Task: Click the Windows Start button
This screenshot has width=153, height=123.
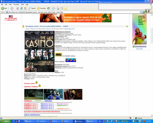Action: pos(5,121)
